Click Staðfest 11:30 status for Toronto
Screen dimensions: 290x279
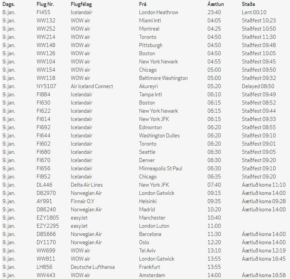259,37
